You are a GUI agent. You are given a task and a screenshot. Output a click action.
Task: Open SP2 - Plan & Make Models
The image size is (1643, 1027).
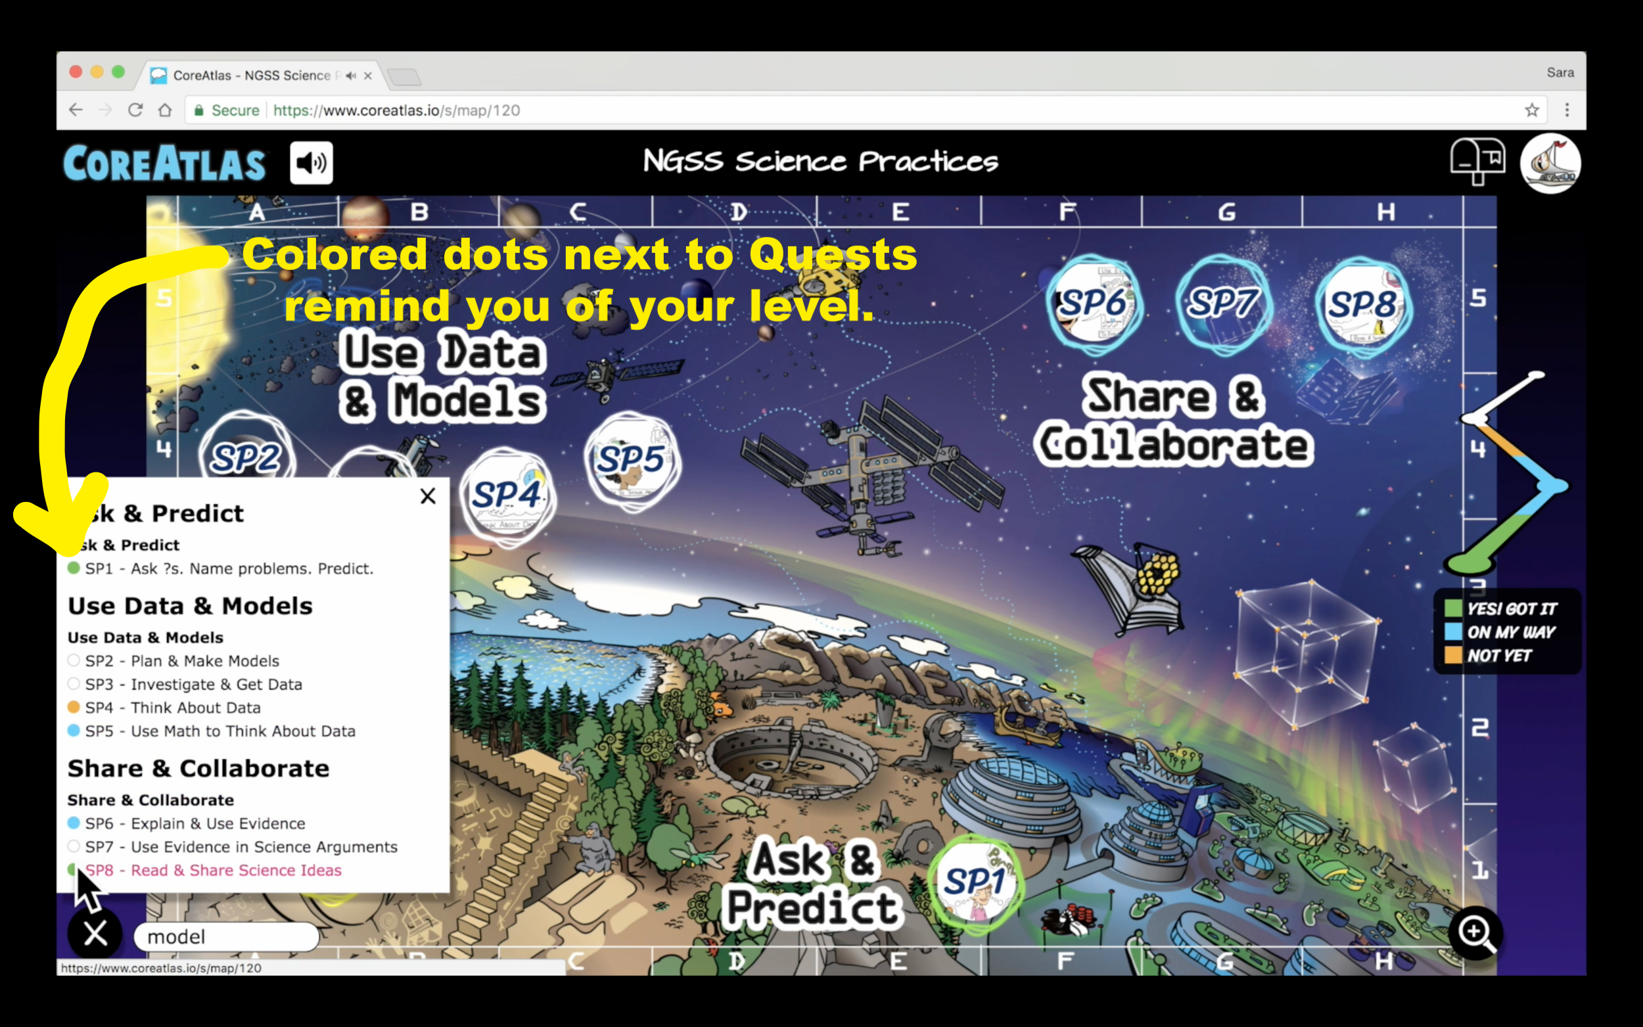pyautogui.click(x=182, y=661)
